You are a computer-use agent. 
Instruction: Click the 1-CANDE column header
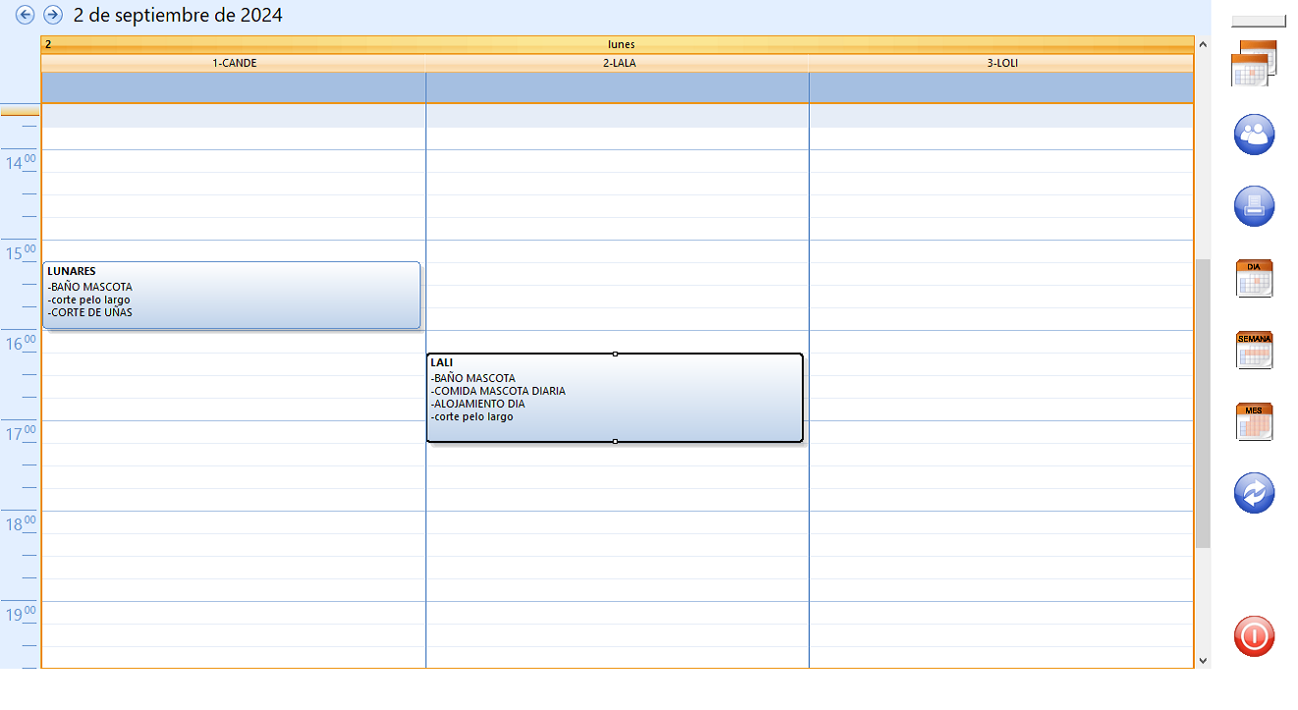coord(234,63)
